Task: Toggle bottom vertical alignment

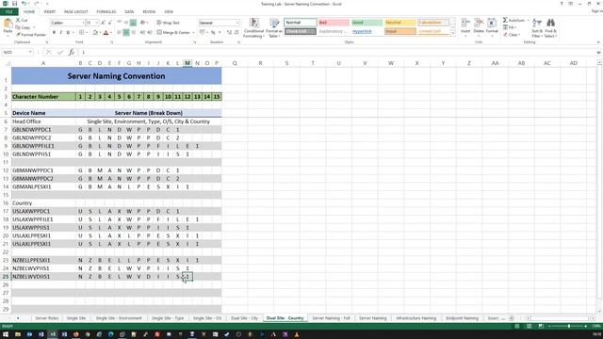Action: [133, 23]
